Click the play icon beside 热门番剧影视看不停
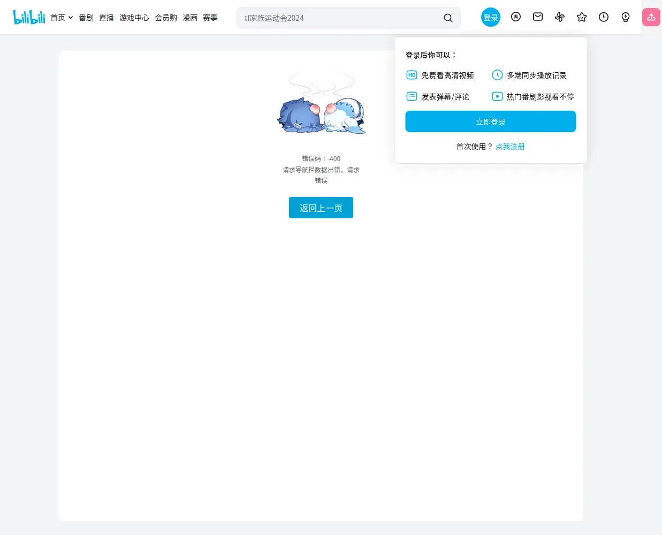 pyautogui.click(x=497, y=96)
